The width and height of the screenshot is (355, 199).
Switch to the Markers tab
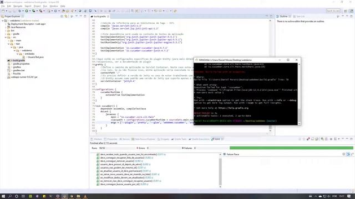pyautogui.click(x=97, y=139)
